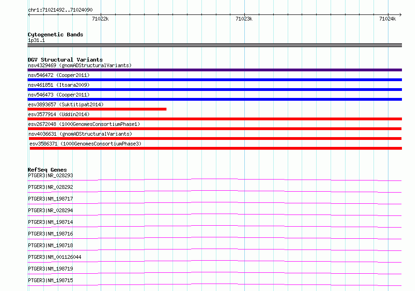Screen dimensions: 415x291
Task: Select transcript PTGER3|NR_028292 label
Action: coord(50,187)
